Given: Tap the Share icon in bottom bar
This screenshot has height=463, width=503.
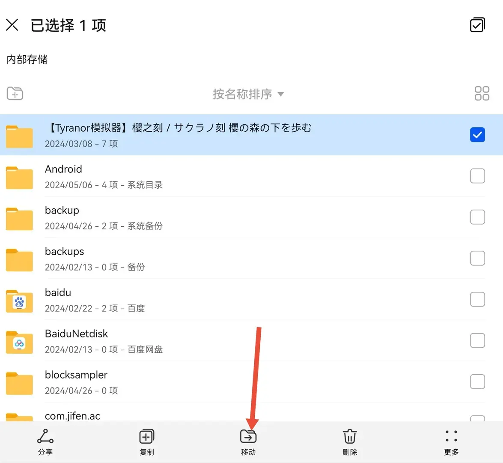Looking at the screenshot, I should click(x=45, y=436).
